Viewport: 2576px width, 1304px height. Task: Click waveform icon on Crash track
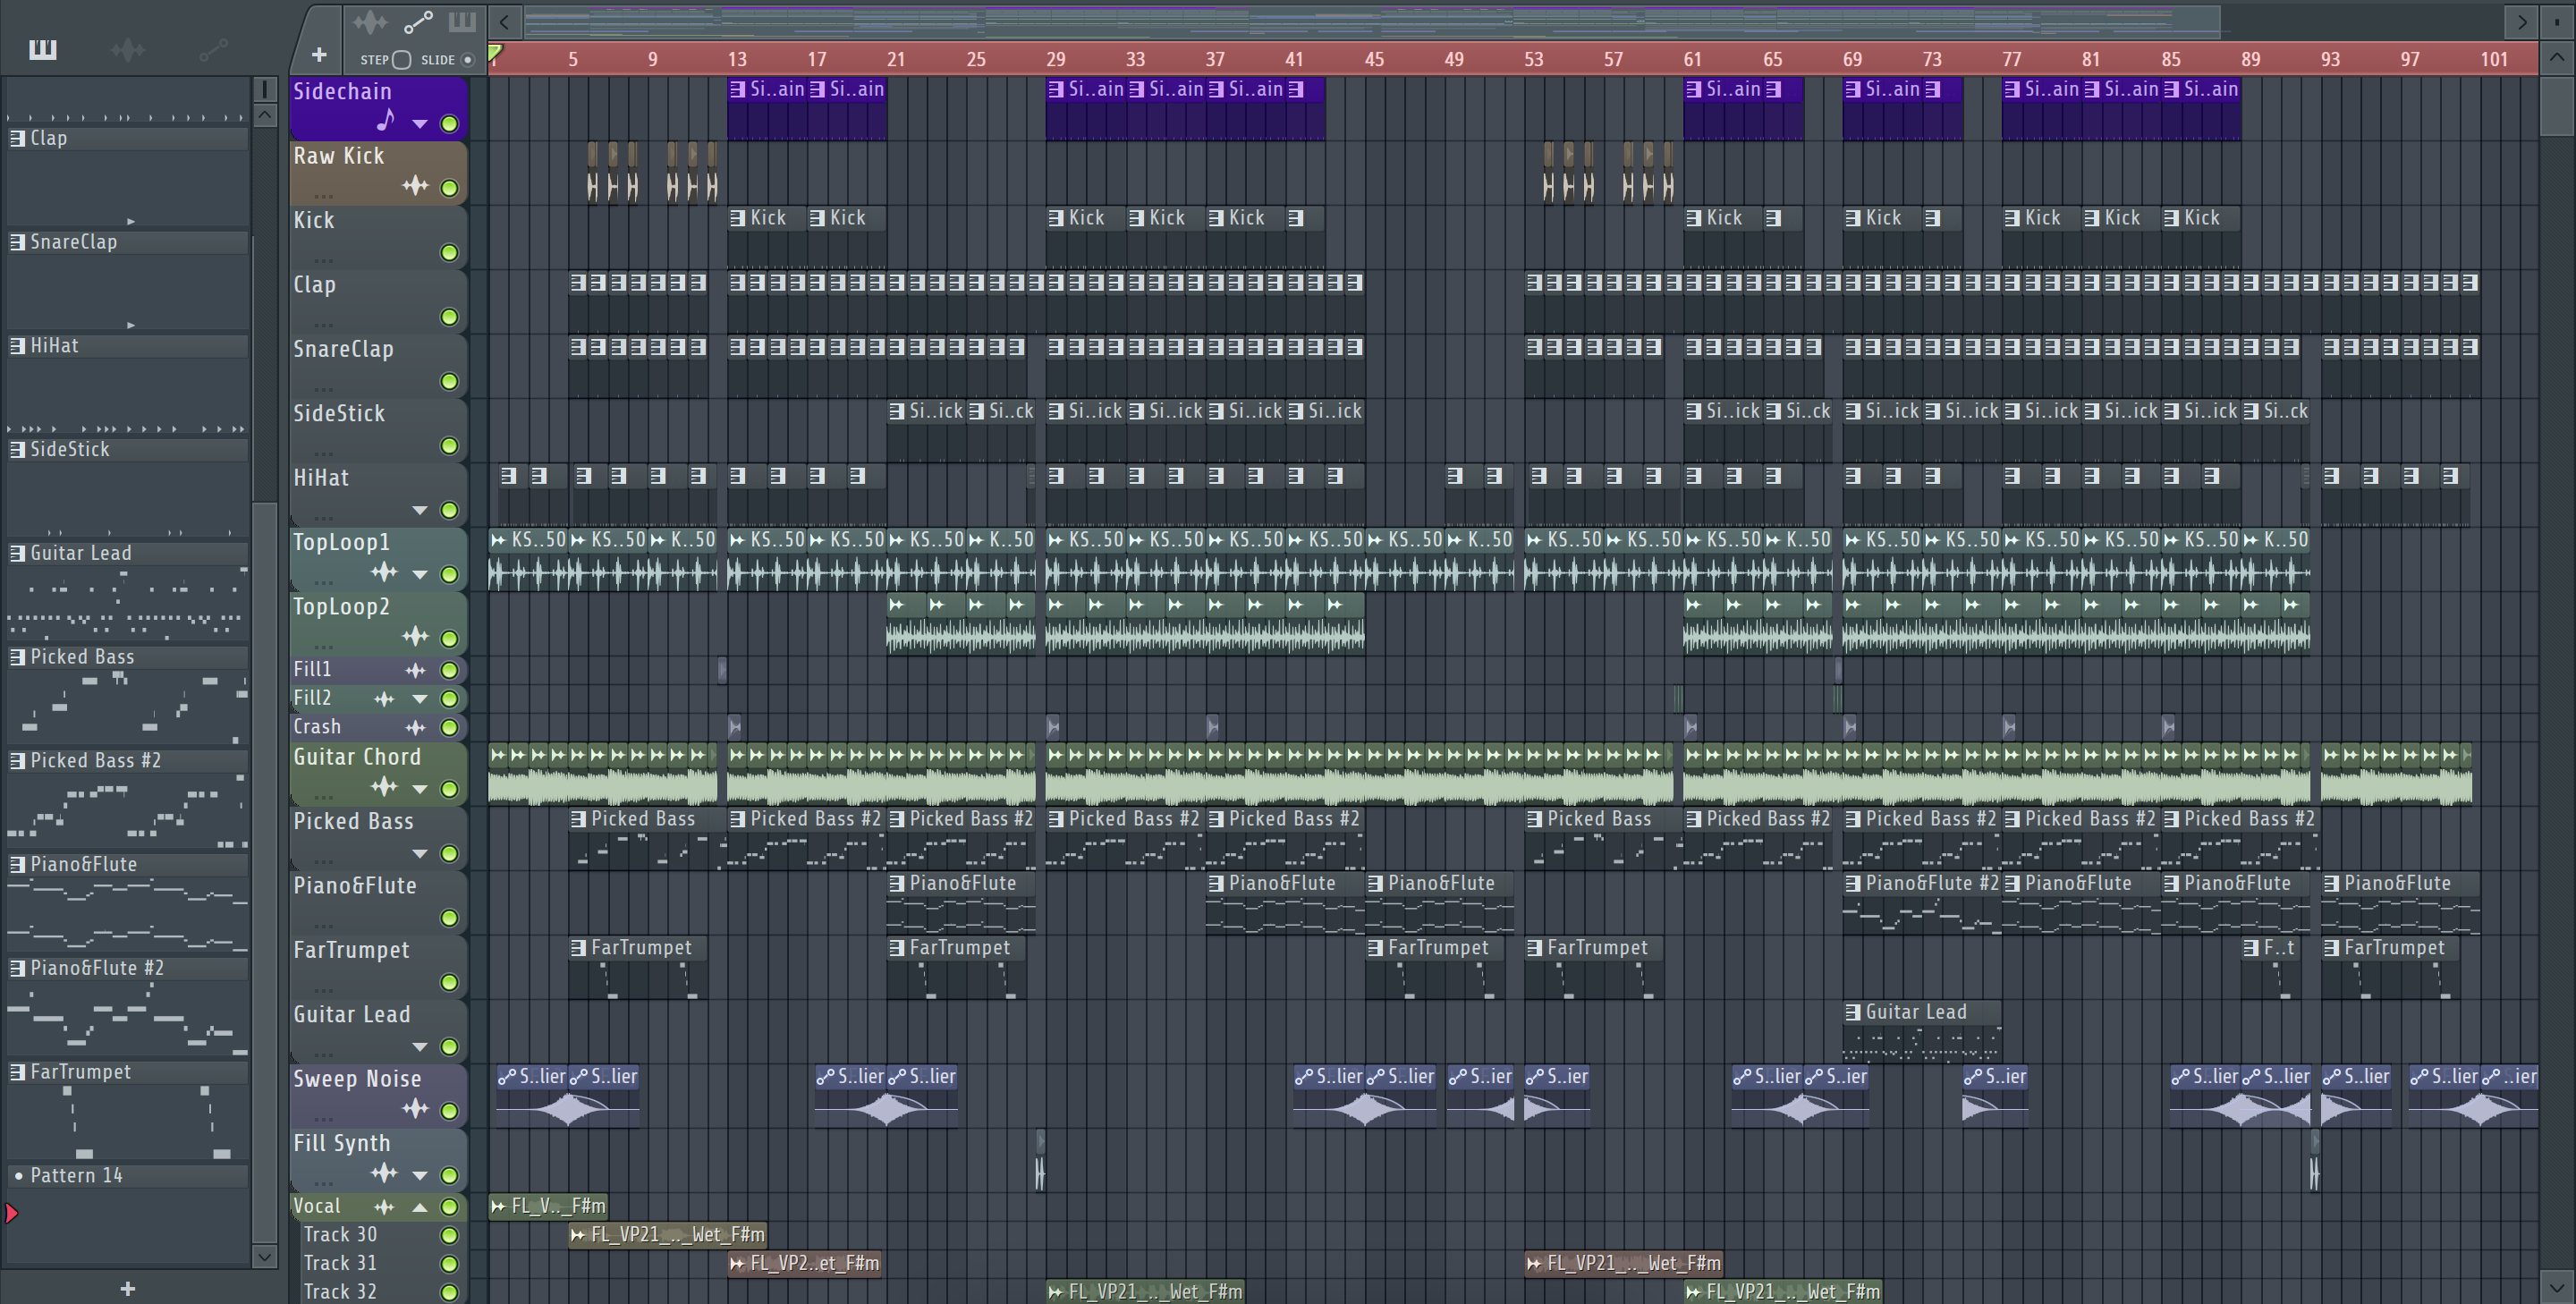pos(415,727)
